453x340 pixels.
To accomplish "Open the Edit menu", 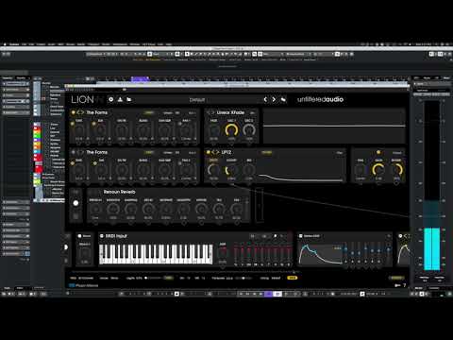I will coord(31,44).
